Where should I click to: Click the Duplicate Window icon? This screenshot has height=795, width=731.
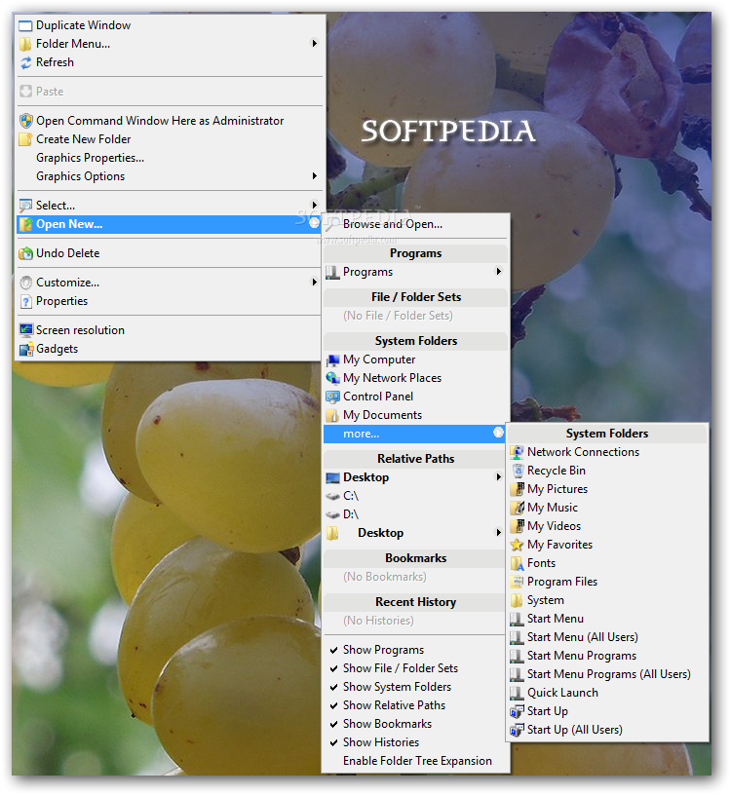[x=26, y=26]
